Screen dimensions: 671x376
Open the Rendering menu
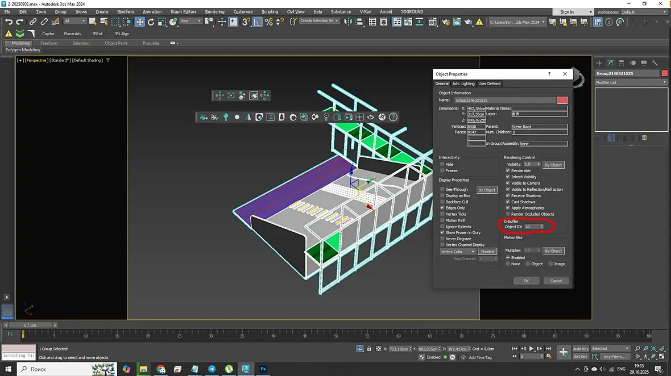click(214, 11)
